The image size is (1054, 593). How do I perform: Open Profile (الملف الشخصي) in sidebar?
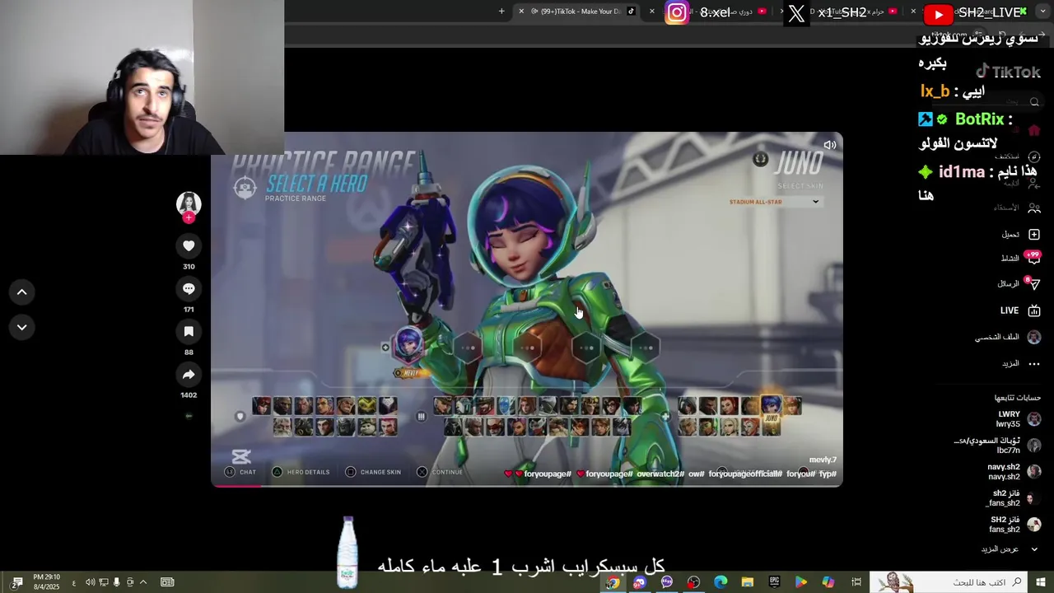coord(1008,337)
